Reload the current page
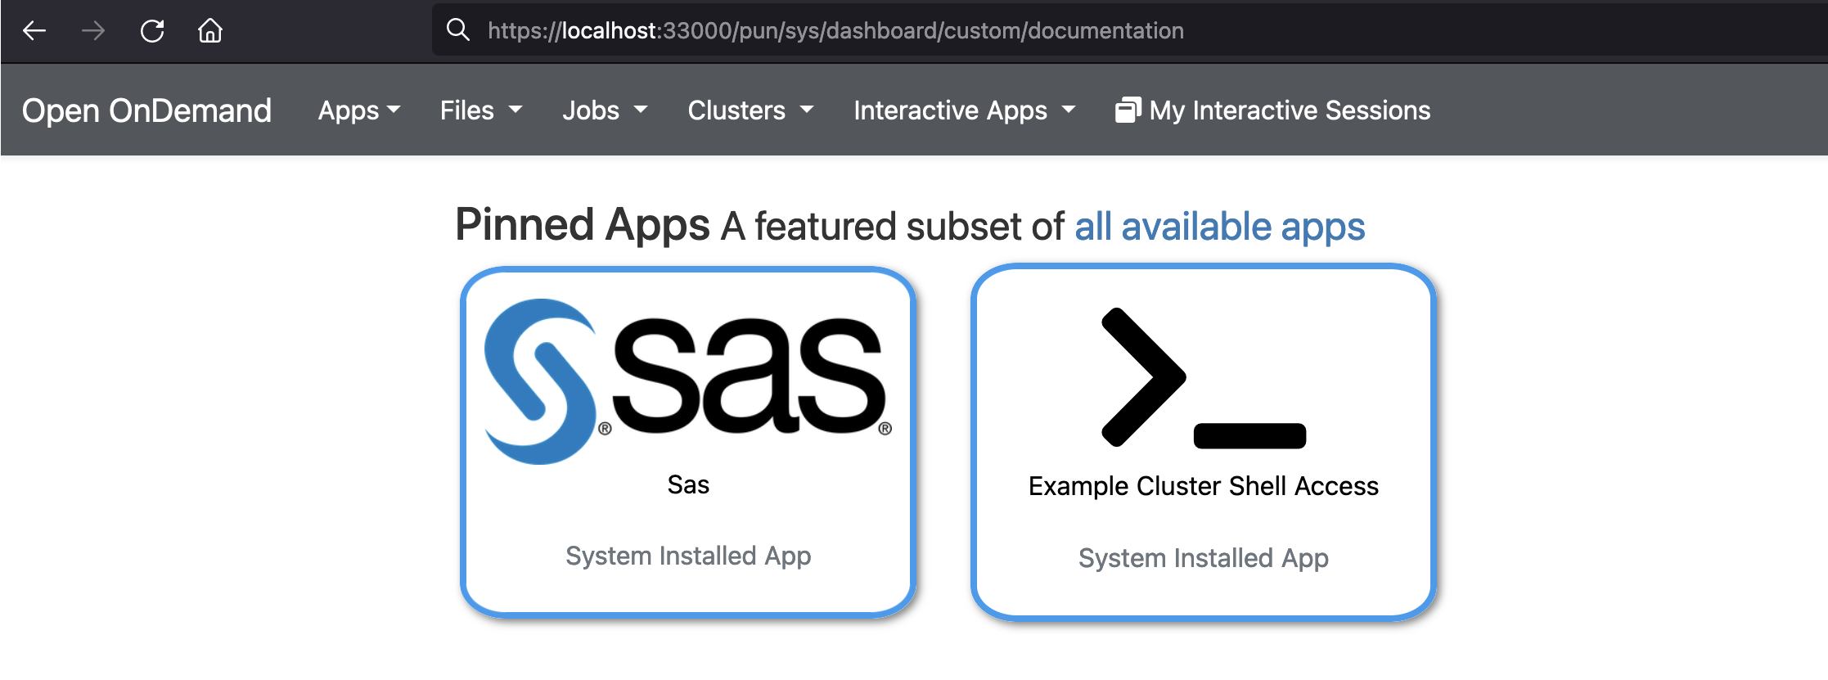This screenshot has height=680, width=1828. (152, 31)
